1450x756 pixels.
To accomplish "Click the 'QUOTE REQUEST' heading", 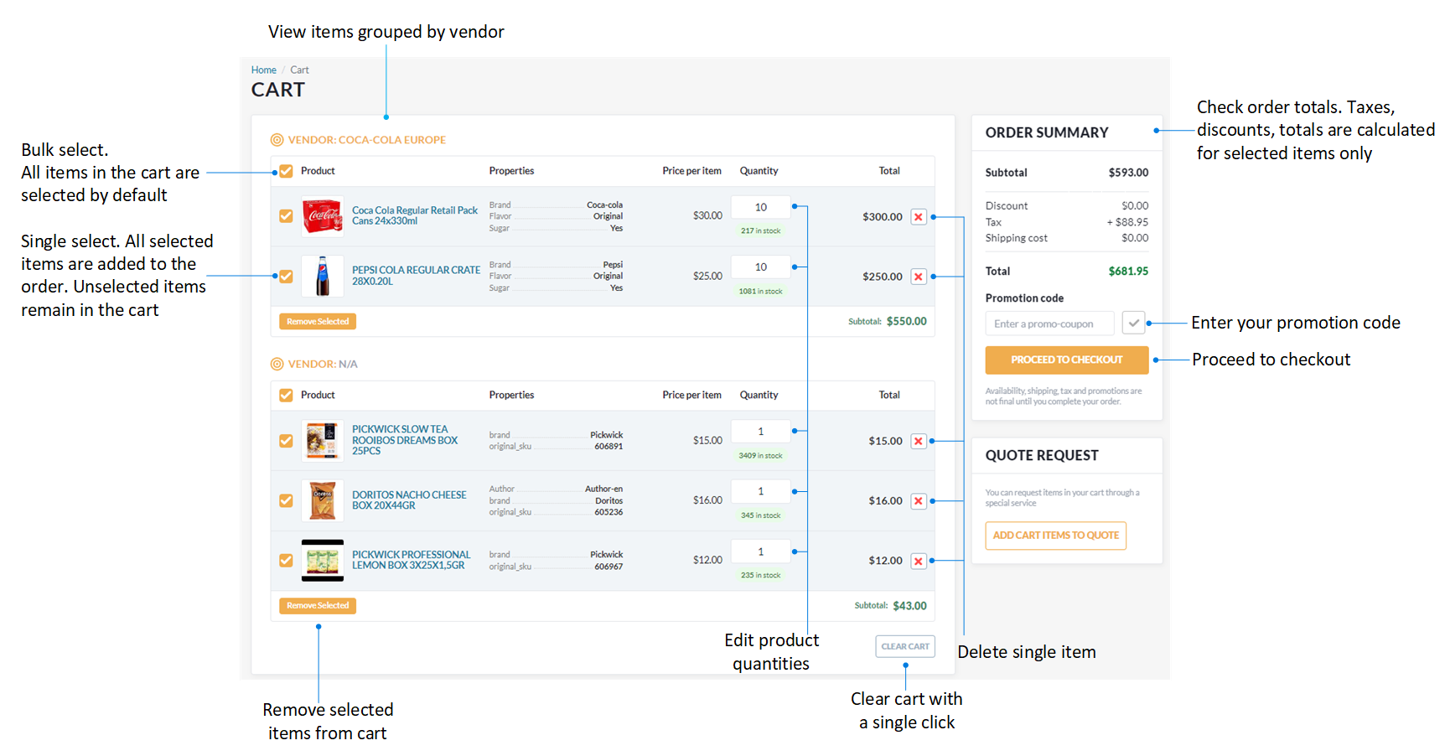I will point(1042,455).
